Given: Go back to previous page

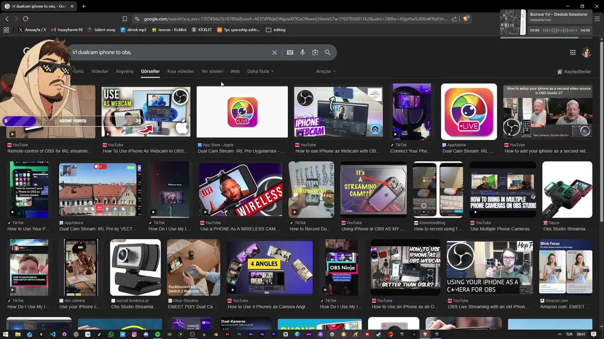Looking at the screenshot, I should pos(7,19).
